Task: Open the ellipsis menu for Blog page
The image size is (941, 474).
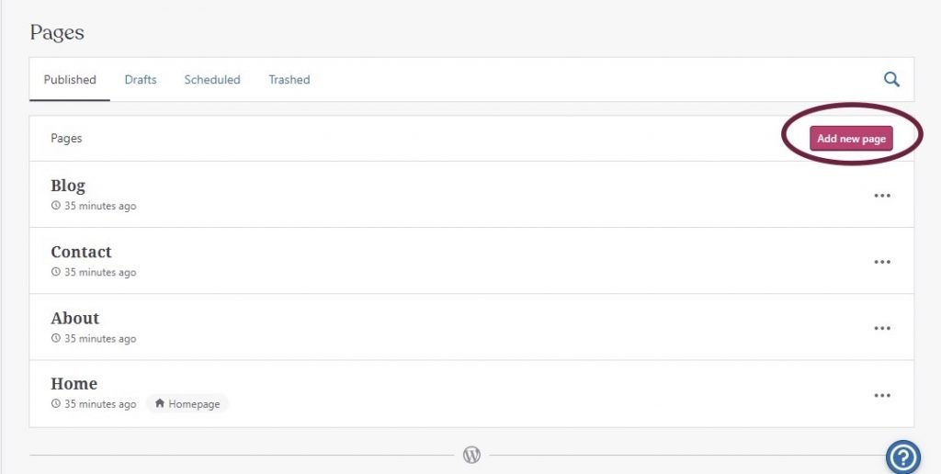Action: click(882, 196)
